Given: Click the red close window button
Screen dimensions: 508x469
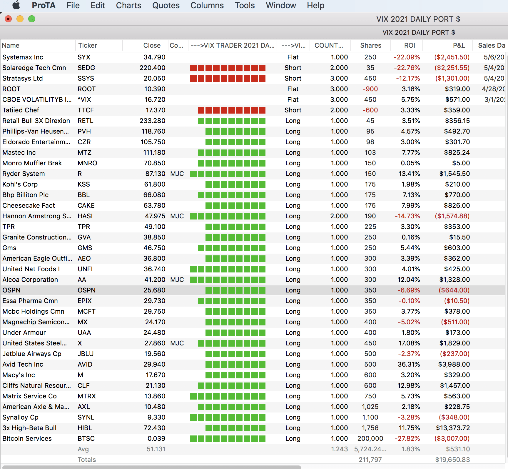Looking at the screenshot, I should click(8, 19).
